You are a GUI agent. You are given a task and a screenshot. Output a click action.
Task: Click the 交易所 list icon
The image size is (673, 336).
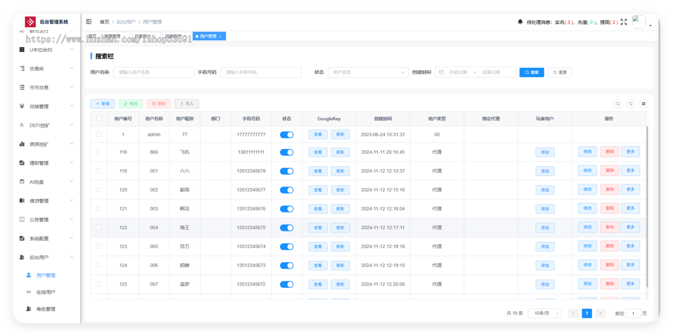22,69
